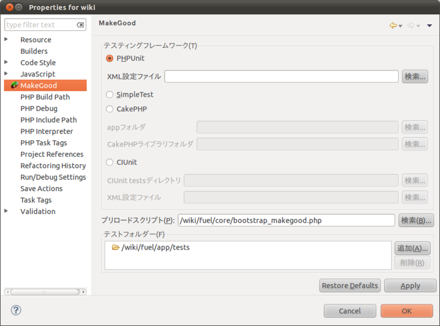This screenshot has height=326, width=440.
Task: Focus the PHPUnit XML設定ファイル input field
Action: point(282,76)
